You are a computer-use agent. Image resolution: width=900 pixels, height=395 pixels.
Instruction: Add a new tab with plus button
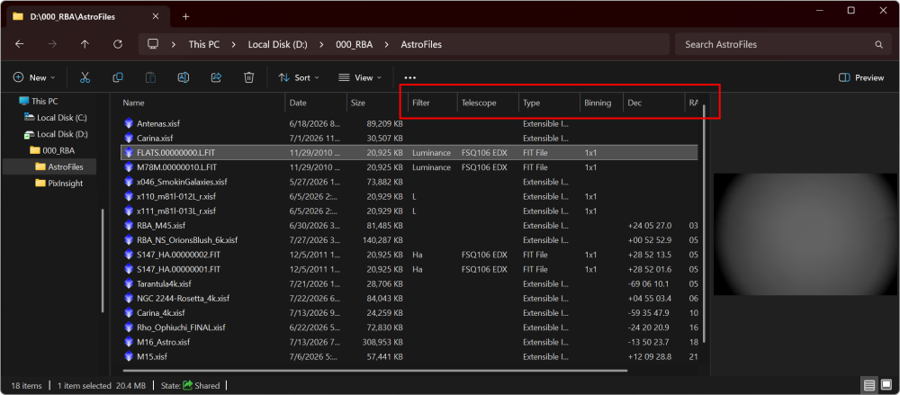pyautogui.click(x=185, y=17)
